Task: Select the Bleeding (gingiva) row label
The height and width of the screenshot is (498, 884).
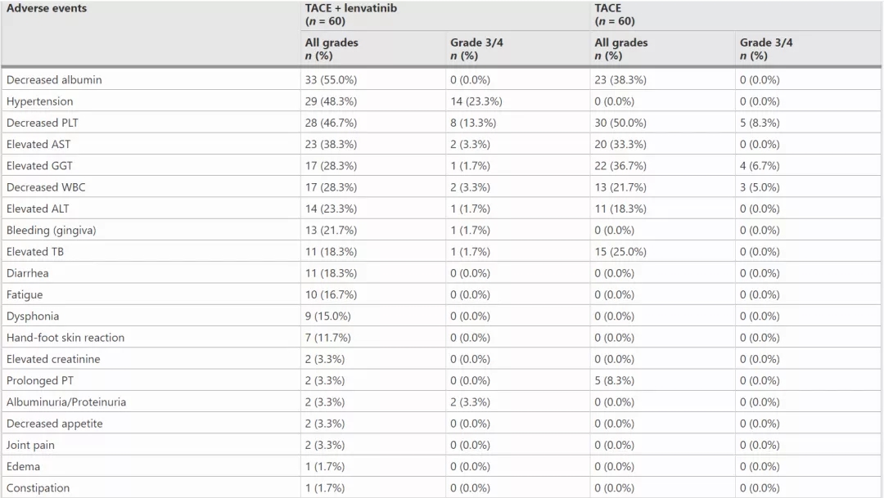Action: [52, 230]
